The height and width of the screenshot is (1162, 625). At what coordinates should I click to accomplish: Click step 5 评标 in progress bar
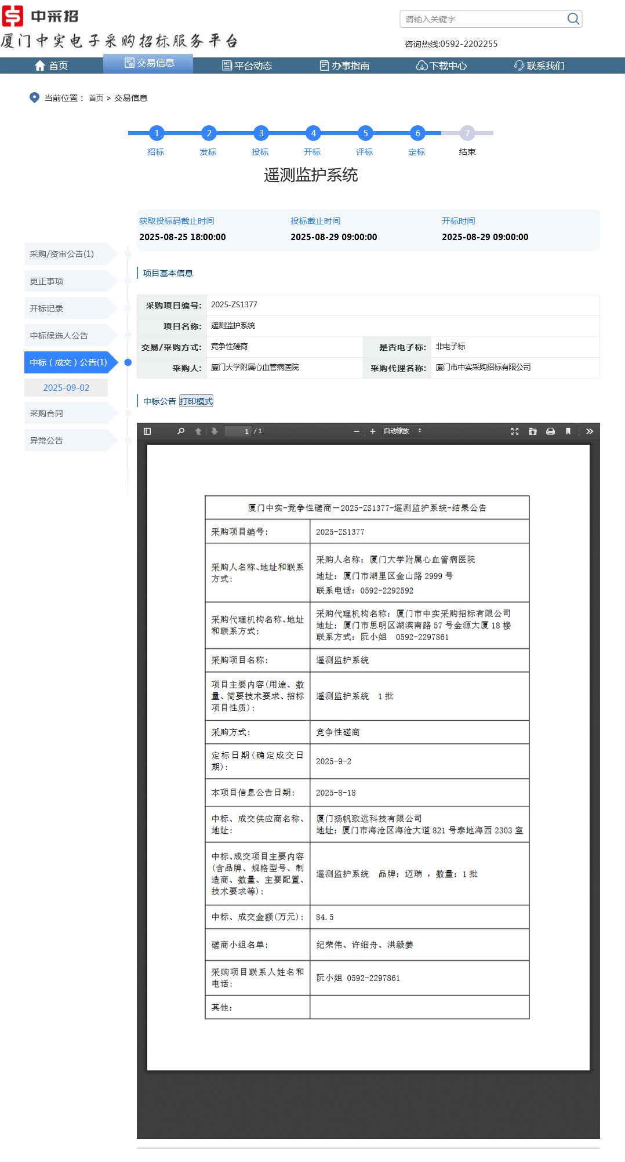[365, 134]
